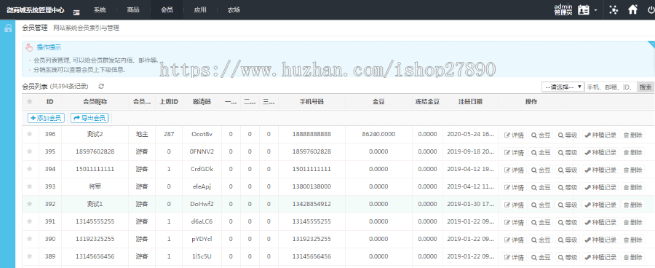Open 种植记录 for member 测试1
This screenshot has width=655, height=268.
(x=600, y=205)
